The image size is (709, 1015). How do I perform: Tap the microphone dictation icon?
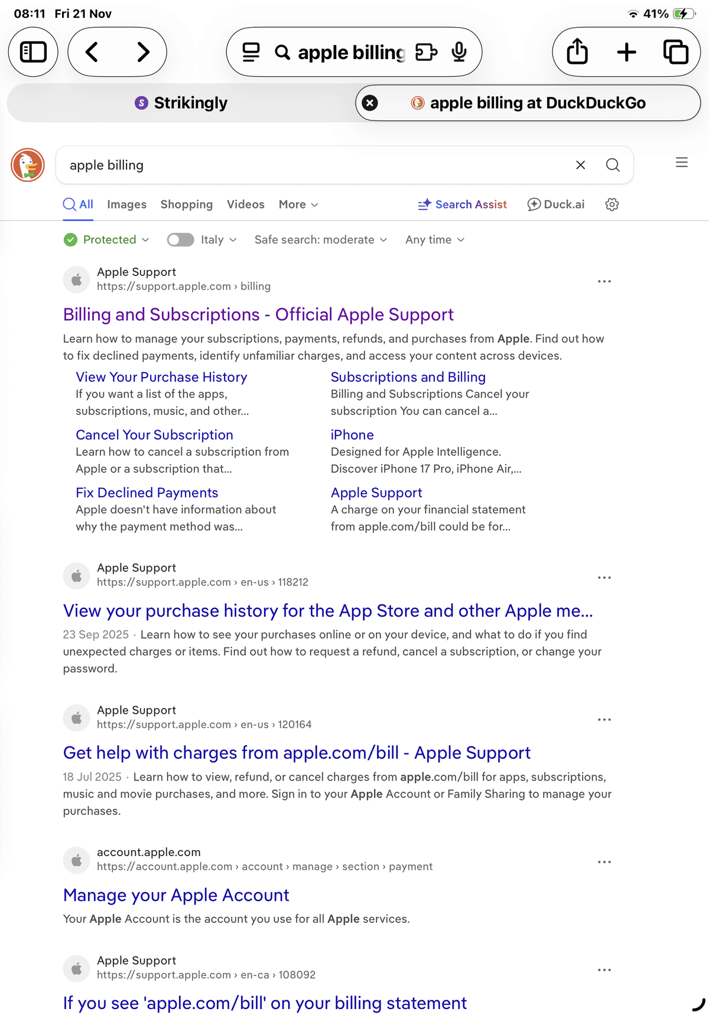coord(459,52)
